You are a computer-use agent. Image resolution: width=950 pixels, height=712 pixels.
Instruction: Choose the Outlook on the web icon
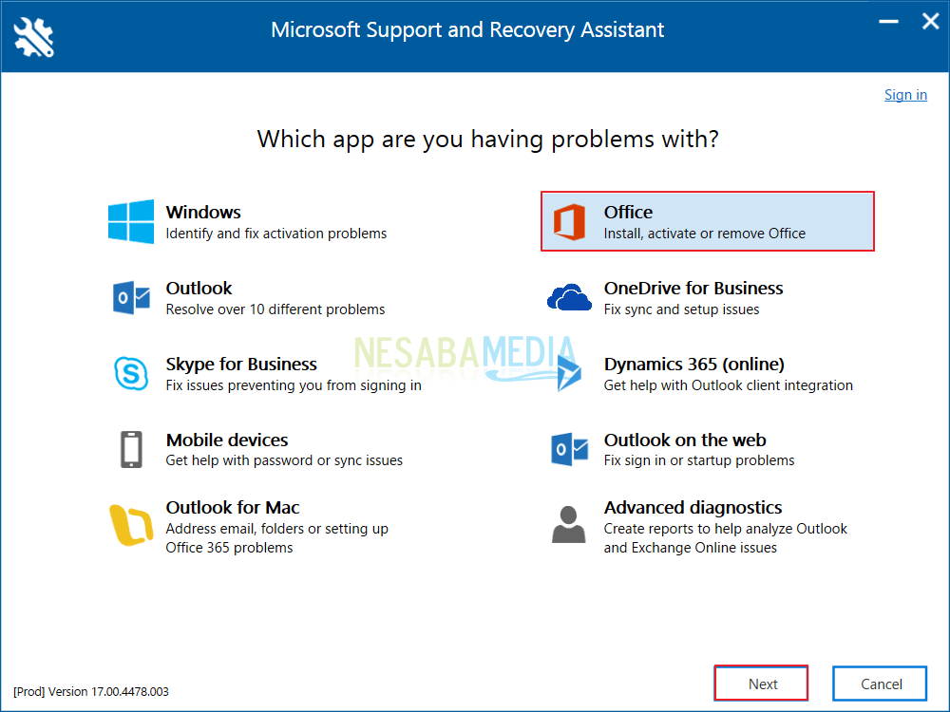point(569,449)
